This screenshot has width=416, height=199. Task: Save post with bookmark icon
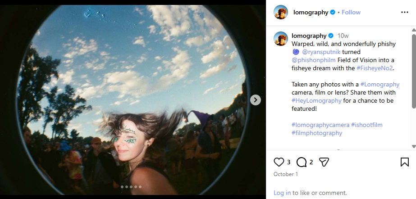pyautogui.click(x=404, y=162)
